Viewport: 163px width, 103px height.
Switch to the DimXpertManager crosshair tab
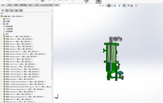point(16,10)
